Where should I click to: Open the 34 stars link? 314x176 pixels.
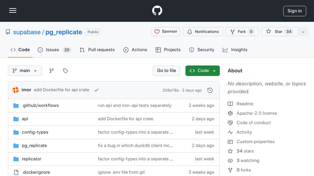(x=245, y=151)
